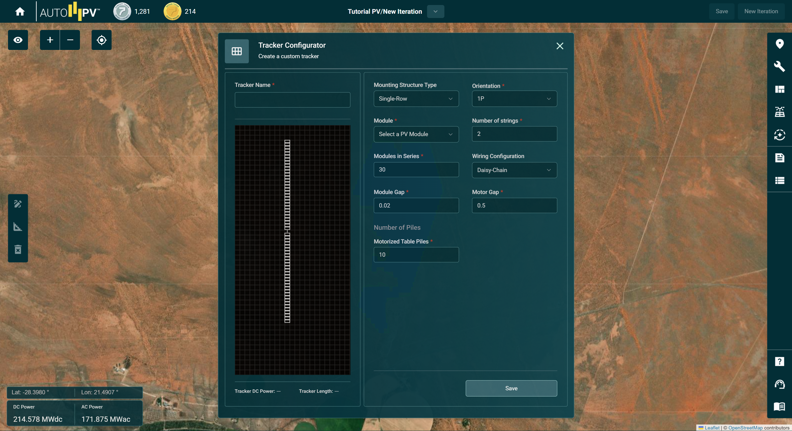Click the New Iteration button
Viewport: 792px width, 431px height.
coord(761,11)
